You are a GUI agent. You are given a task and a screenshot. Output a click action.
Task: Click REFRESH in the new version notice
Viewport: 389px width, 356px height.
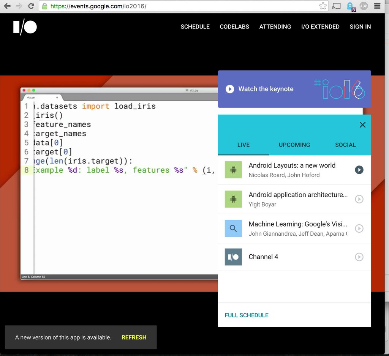[x=134, y=337]
